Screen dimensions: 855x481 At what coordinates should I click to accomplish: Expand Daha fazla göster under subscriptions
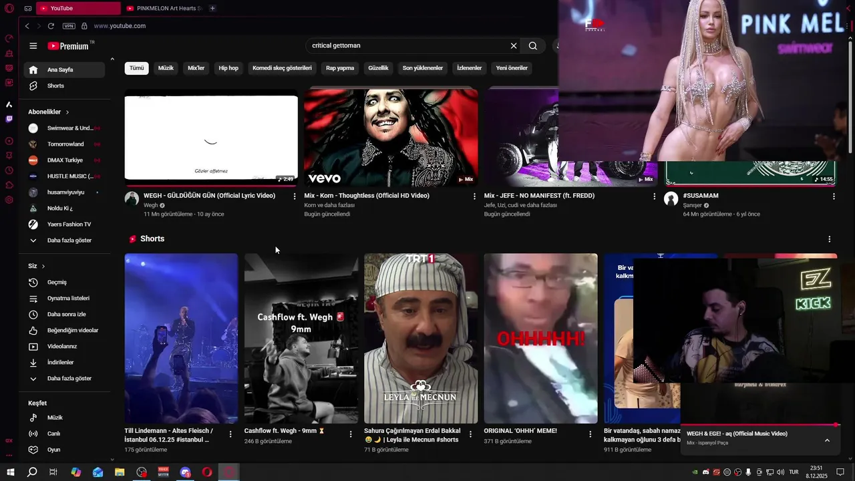[64, 240]
